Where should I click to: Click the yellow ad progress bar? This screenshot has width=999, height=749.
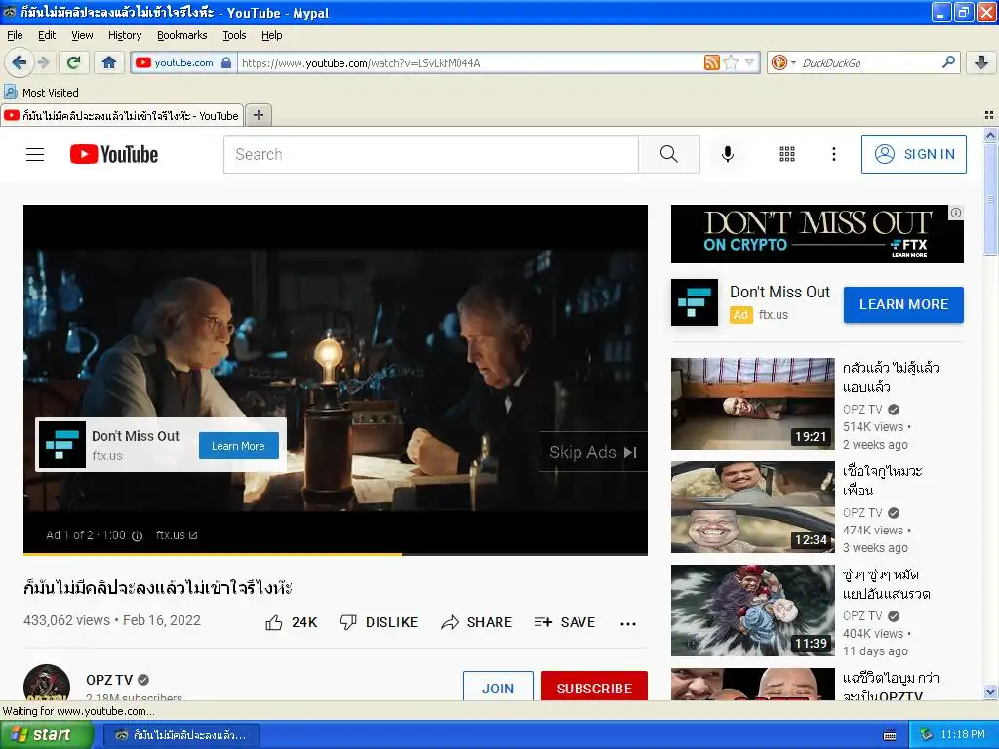[x=212, y=554]
